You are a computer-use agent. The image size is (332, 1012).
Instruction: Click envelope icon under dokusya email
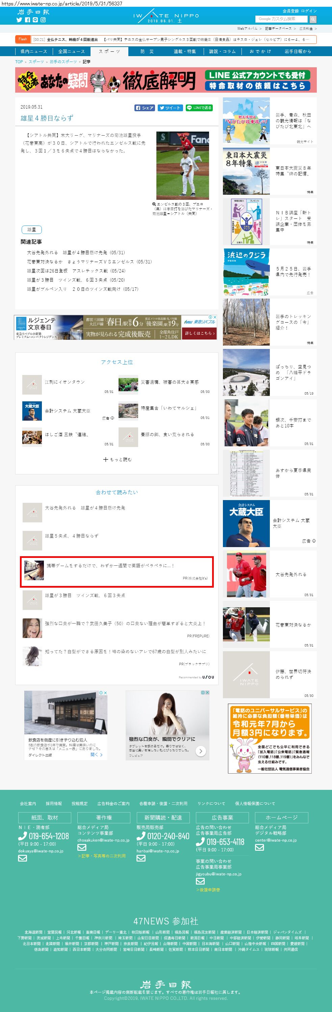click(22, 858)
